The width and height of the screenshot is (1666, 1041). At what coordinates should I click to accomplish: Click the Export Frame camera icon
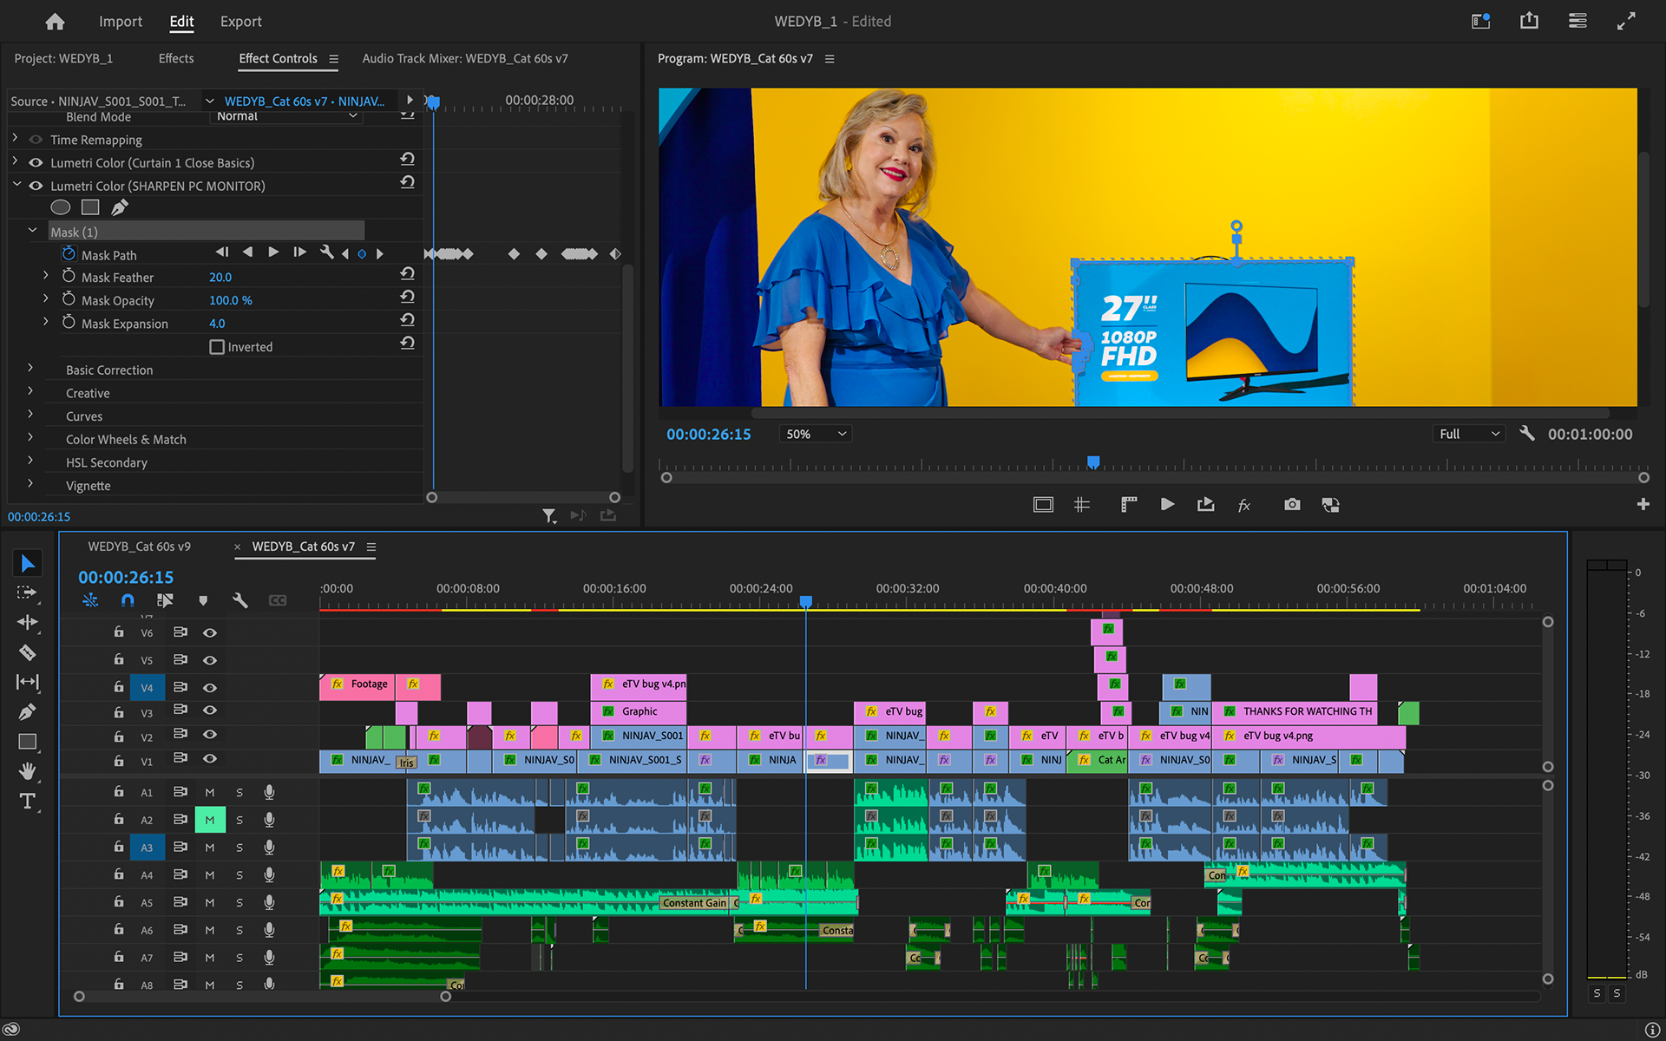coord(1292,505)
